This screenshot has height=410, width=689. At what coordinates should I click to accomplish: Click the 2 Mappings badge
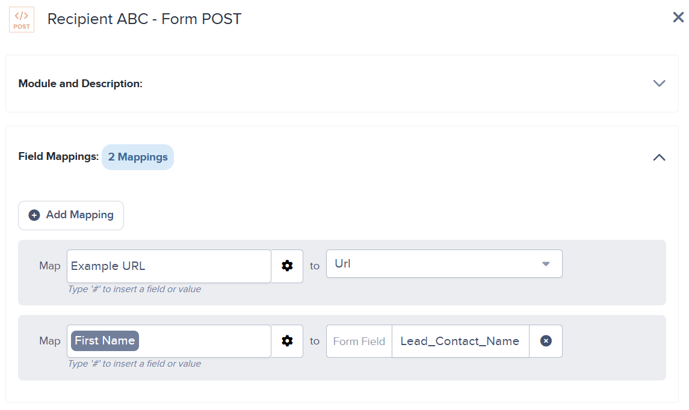(x=138, y=157)
